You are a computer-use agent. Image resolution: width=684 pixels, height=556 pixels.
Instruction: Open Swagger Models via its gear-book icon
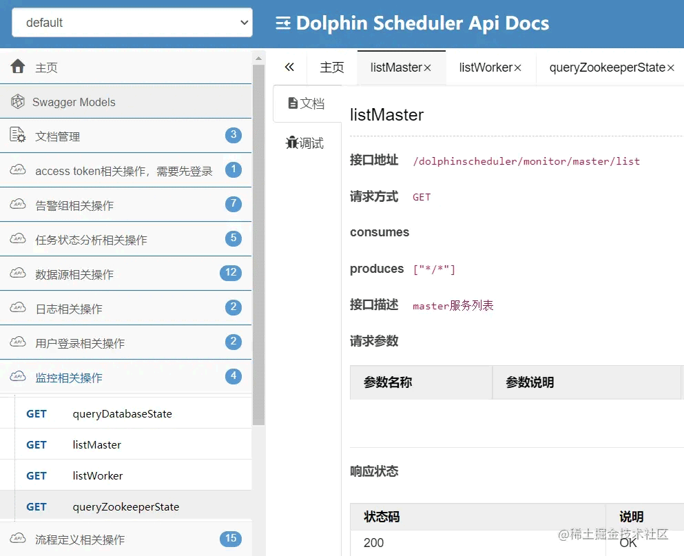(17, 101)
